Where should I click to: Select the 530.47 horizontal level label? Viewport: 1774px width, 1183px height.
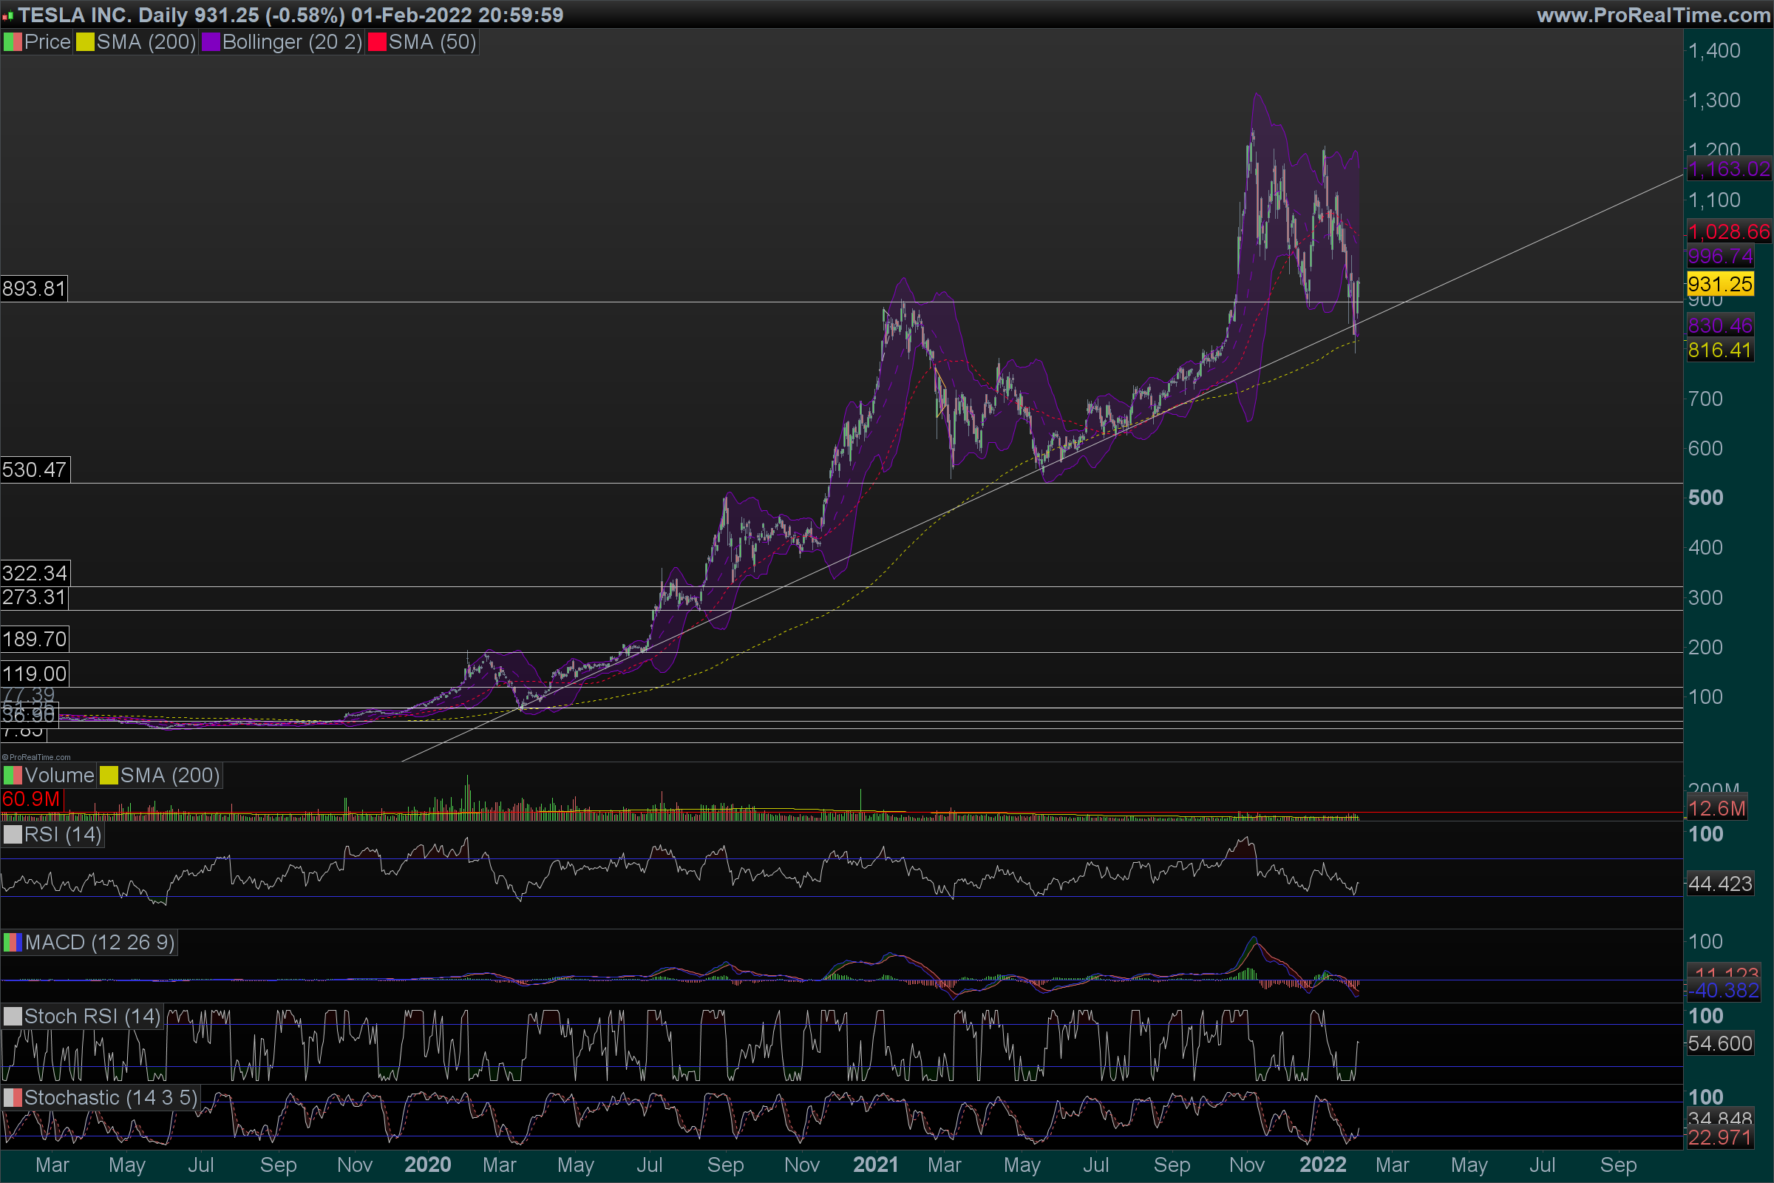pyautogui.click(x=34, y=470)
